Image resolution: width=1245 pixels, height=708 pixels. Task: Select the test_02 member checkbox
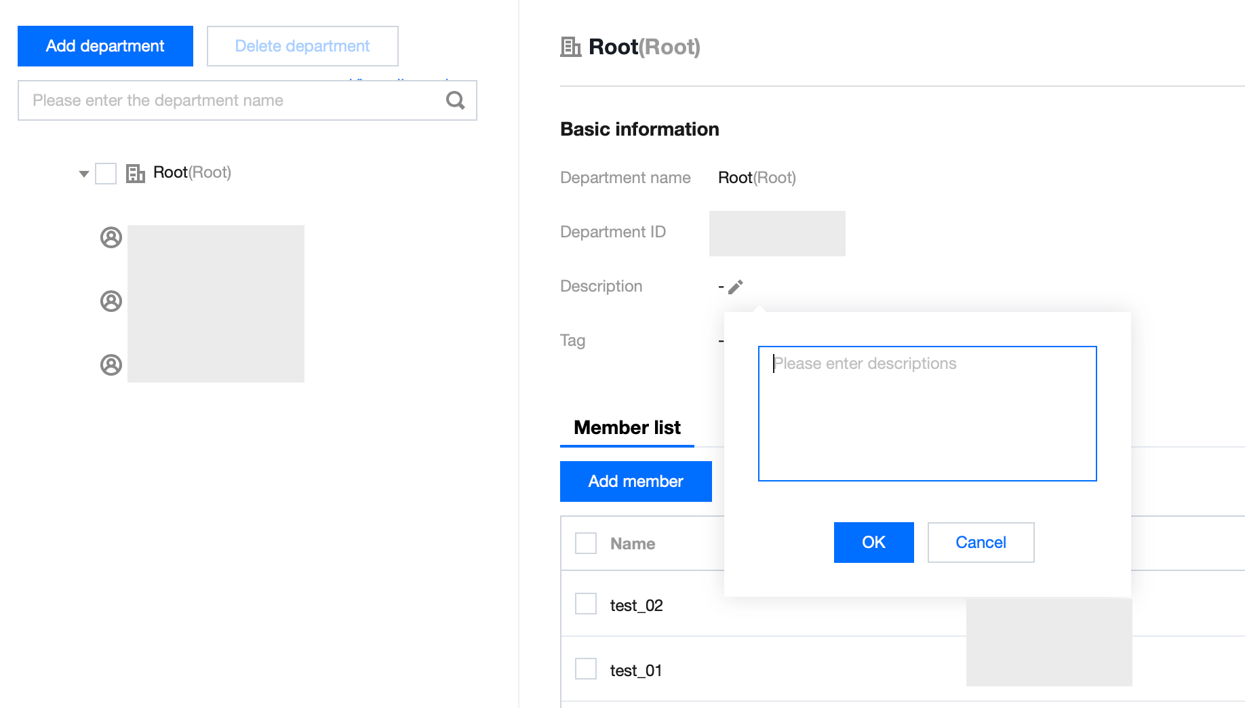(x=585, y=604)
